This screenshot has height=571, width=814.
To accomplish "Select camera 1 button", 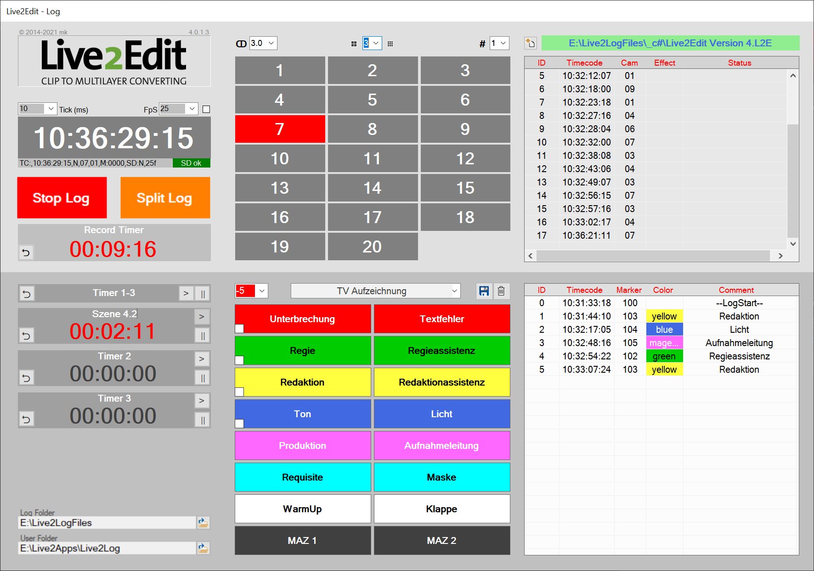I will point(280,70).
